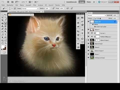Open the Deckkr. arrow in options bar
Viewport: 120px width, 90px height.
50,8
